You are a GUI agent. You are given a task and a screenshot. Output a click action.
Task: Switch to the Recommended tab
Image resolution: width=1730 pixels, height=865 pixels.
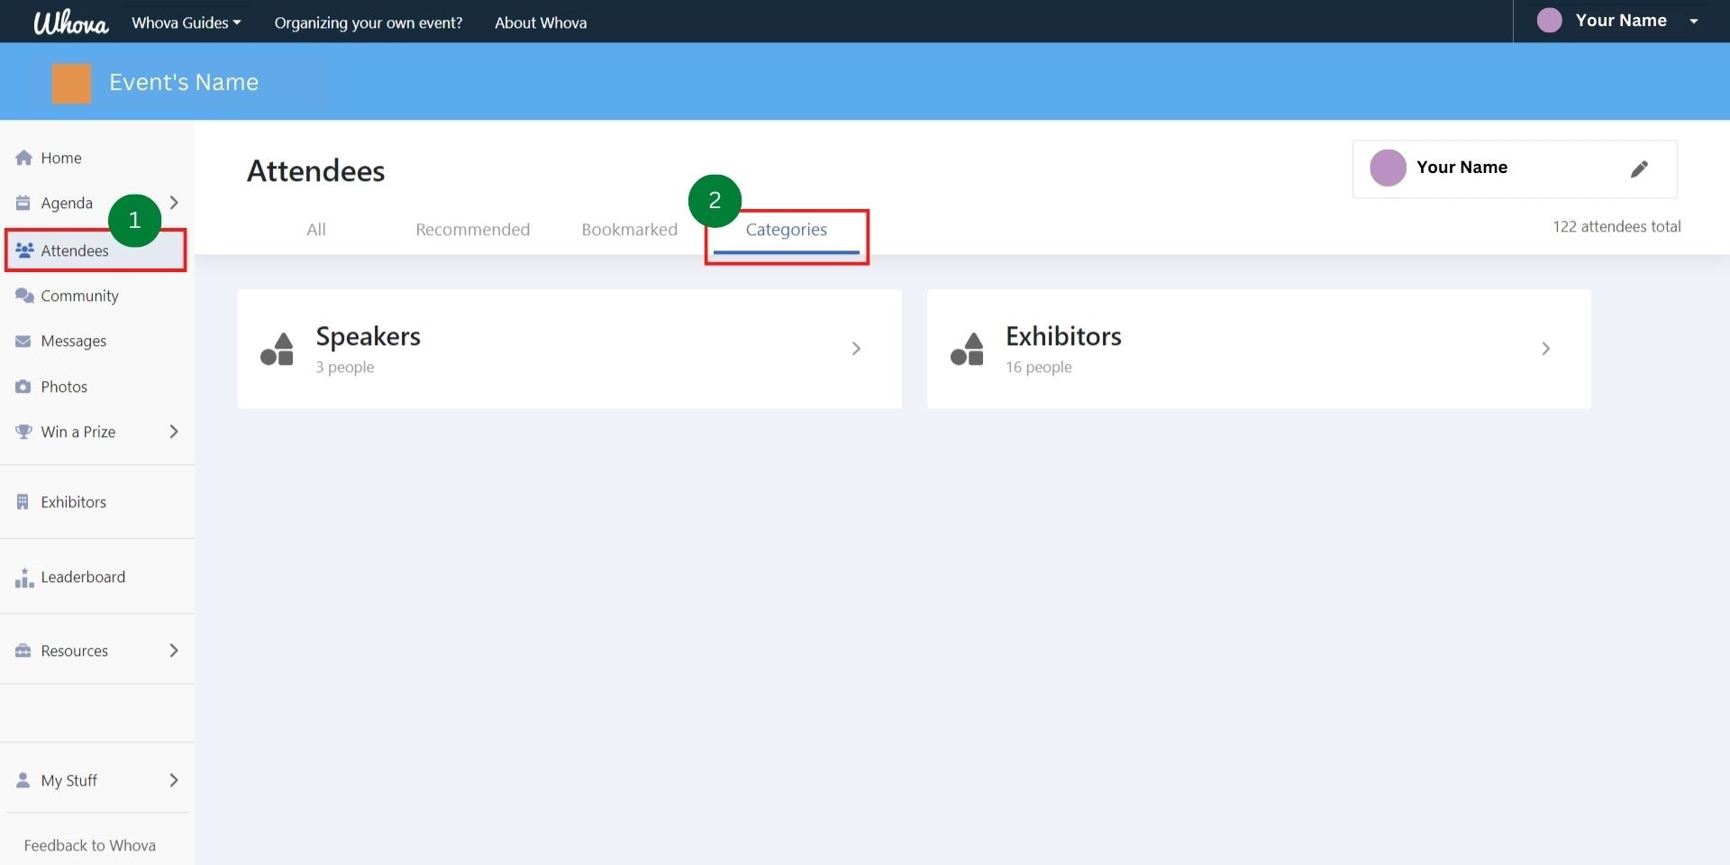click(x=472, y=229)
